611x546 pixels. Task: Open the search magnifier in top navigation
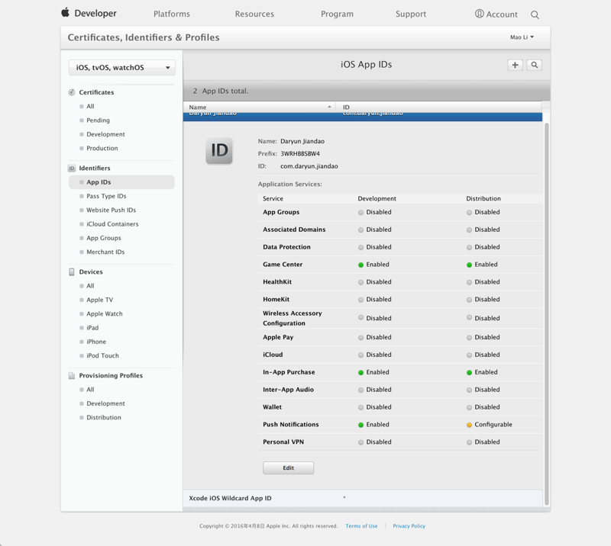pos(535,14)
